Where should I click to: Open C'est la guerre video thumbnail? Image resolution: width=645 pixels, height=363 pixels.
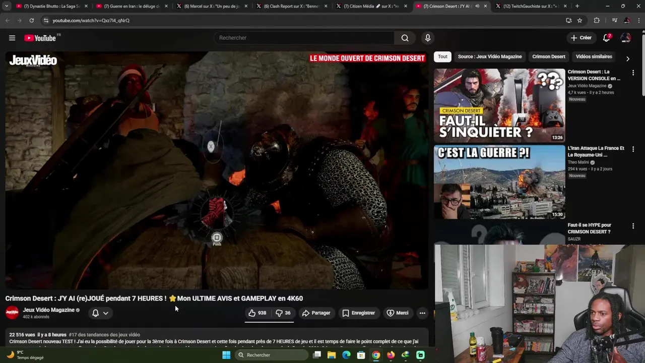pyautogui.click(x=499, y=182)
